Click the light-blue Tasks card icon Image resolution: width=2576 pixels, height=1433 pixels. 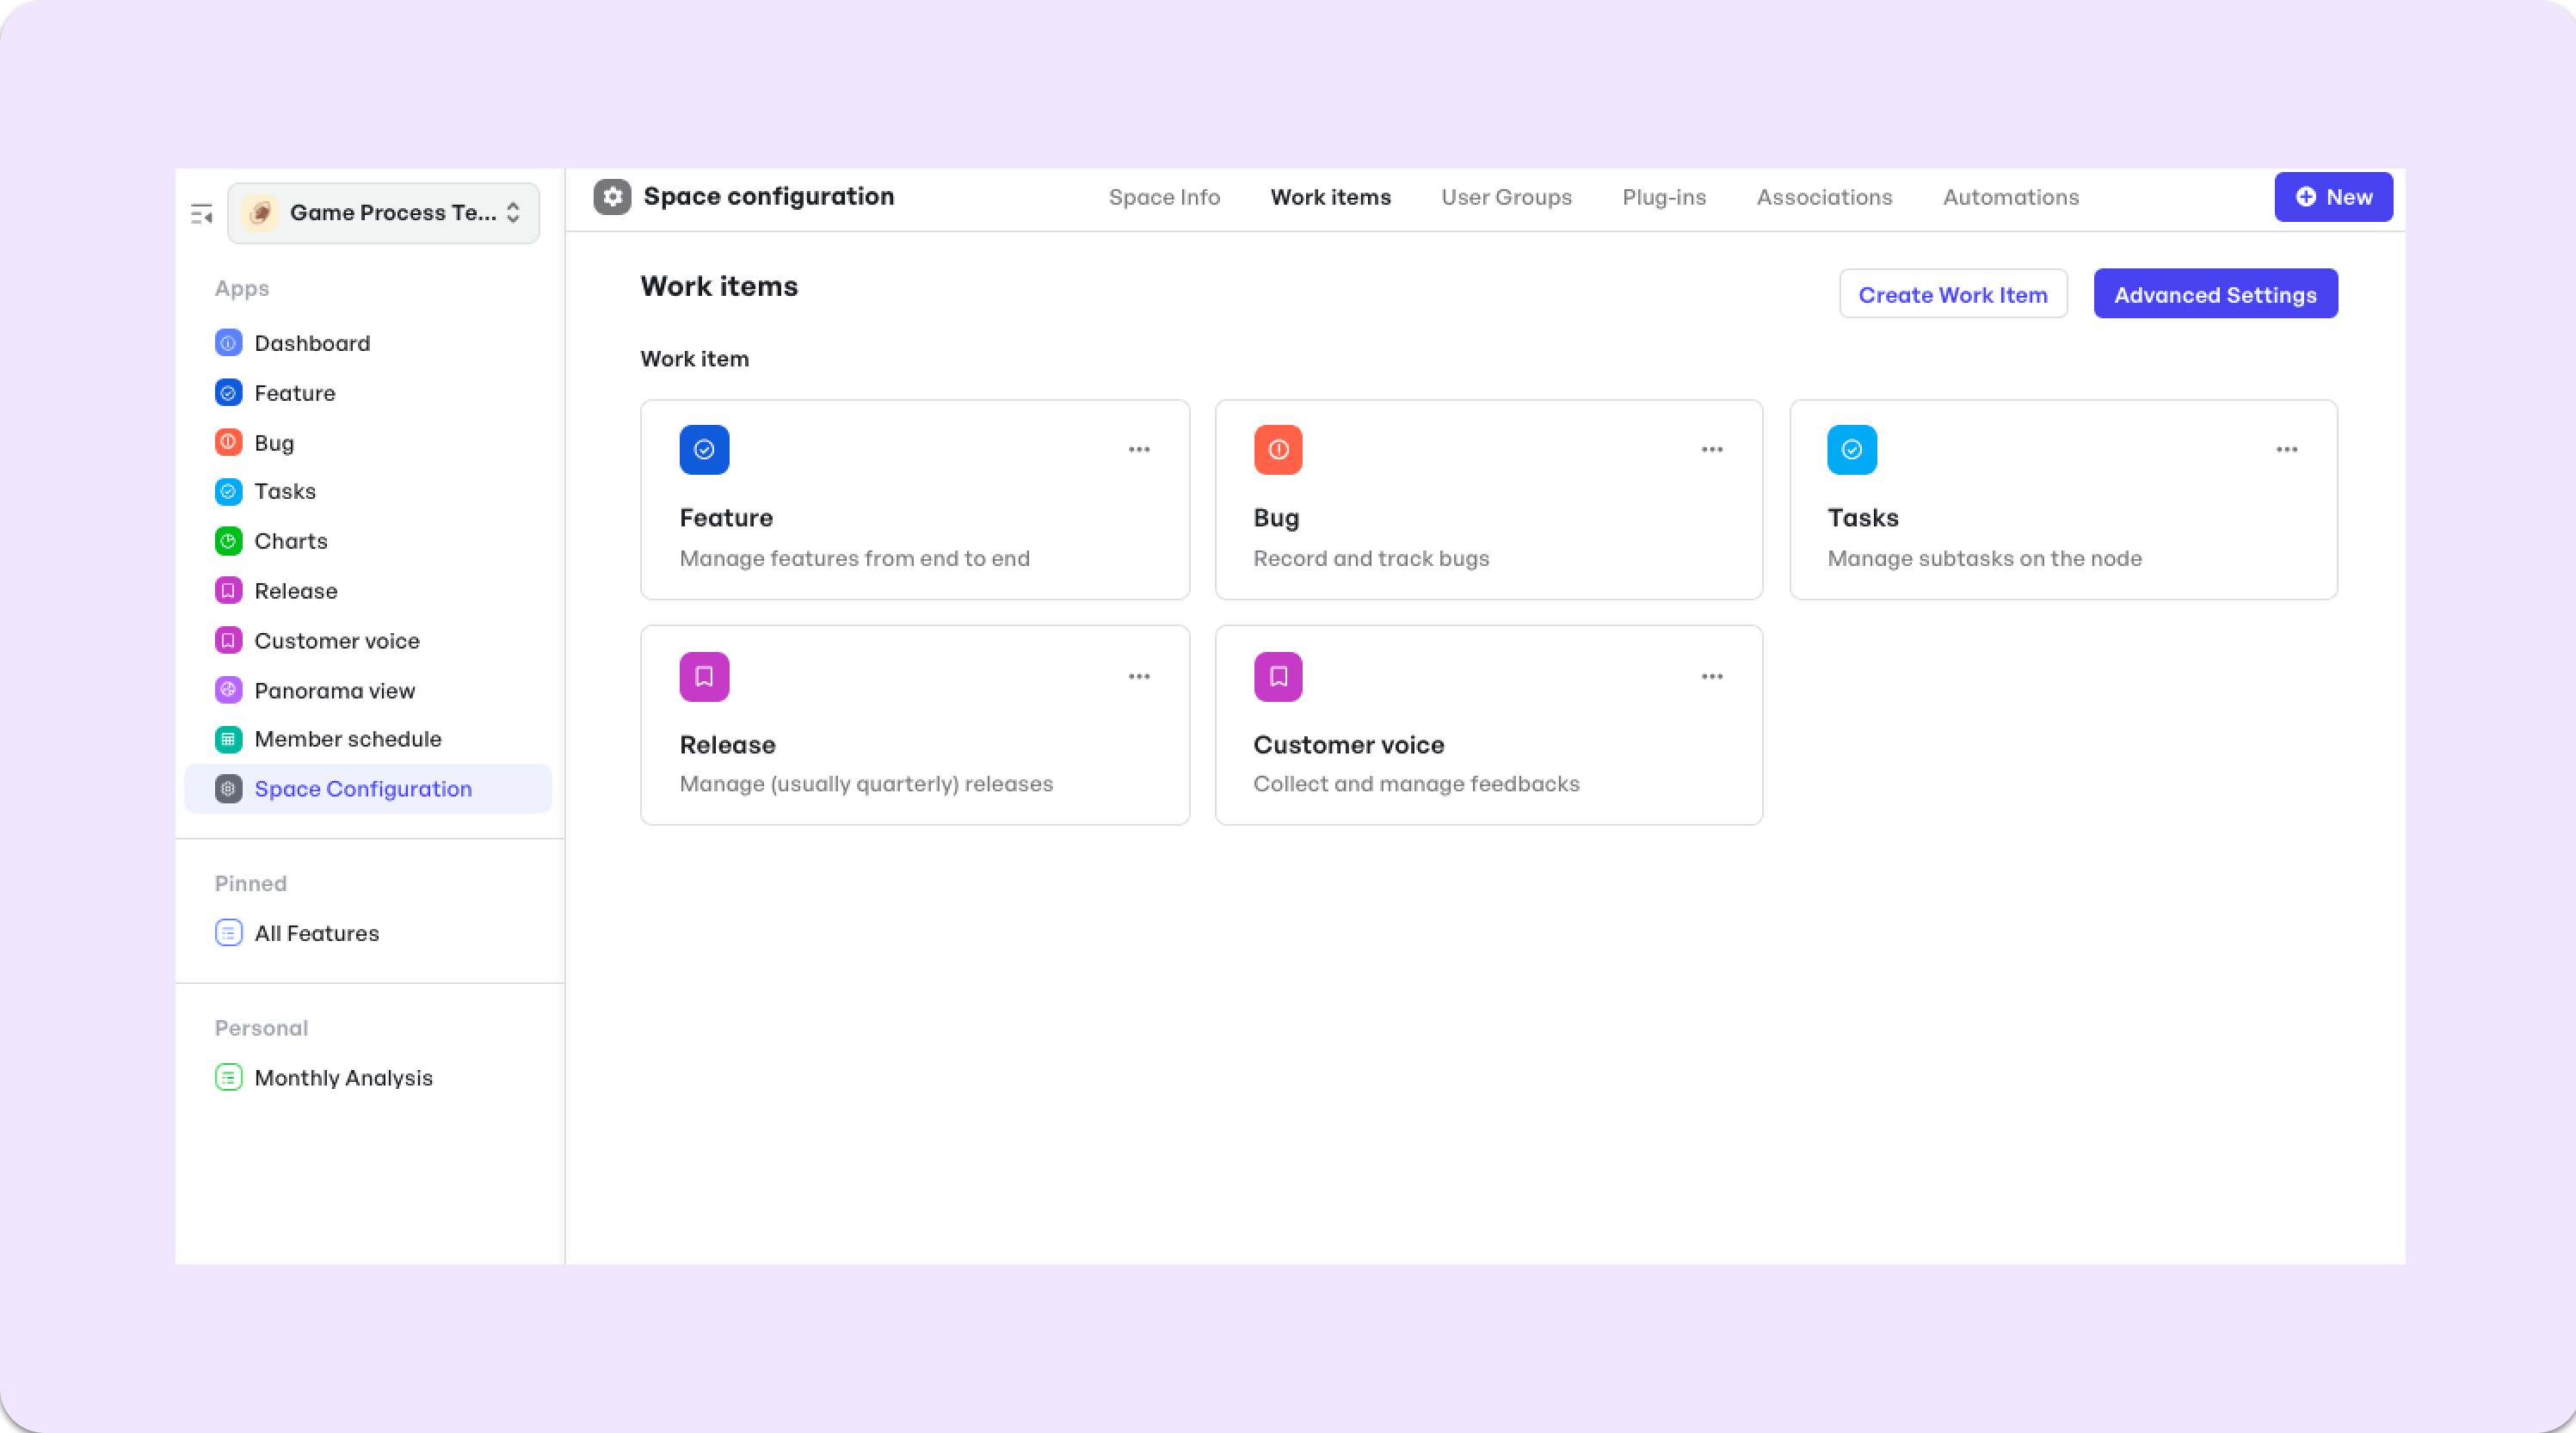pyautogui.click(x=1852, y=450)
